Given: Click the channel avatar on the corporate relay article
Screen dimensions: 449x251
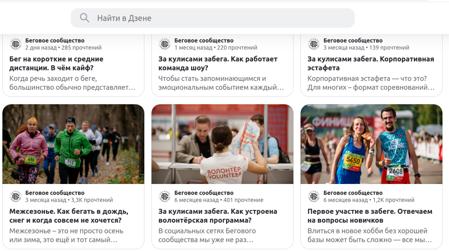Looking at the screenshot, I should [314, 44].
